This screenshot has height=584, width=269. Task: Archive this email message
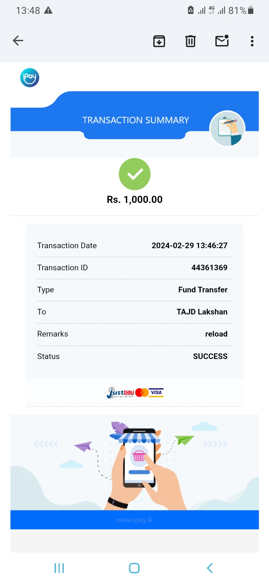(159, 41)
